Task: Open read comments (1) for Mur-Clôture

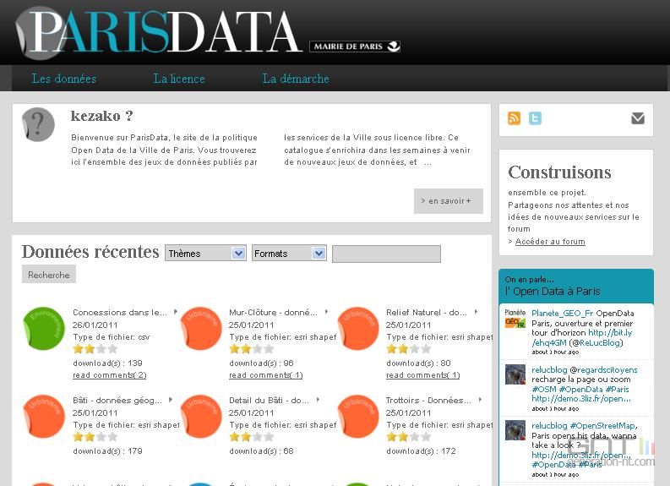Action: click(266, 375)
